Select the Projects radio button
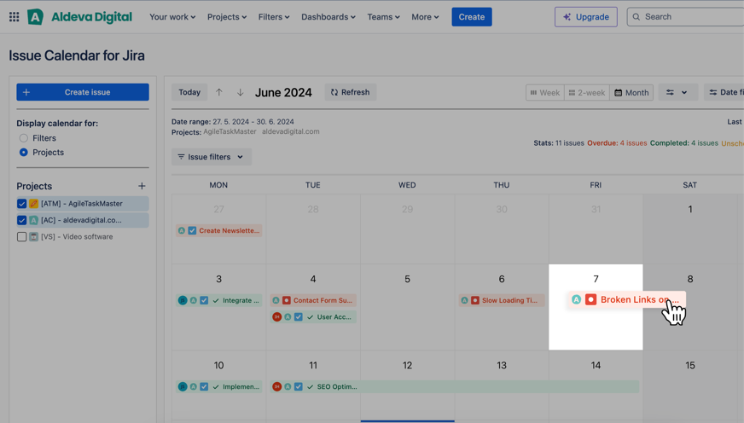The width and height of the screenshot is (744, 423). (x=23, y=152)
